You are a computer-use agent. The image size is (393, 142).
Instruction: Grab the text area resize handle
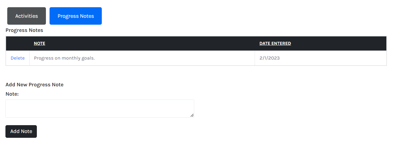pos(192,116)
